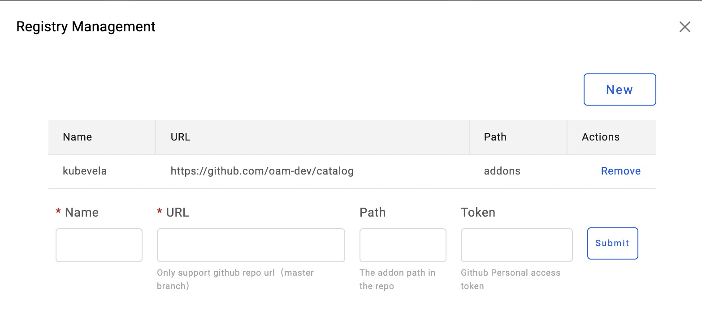Click the github.com/oam-dev/catalog URL cell
The width and height of the screenshot is (702, 324).
[262, 171]
